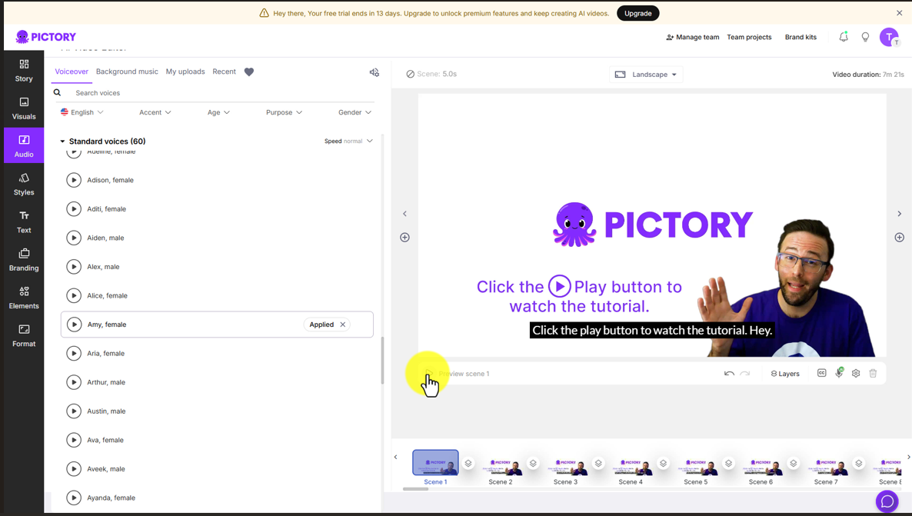This screenshot has width=912, height=516.
Task: Switch to Recent tab
Action: [x=224, y=72]
